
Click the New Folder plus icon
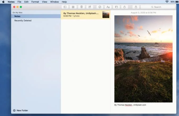click(14, 110)
